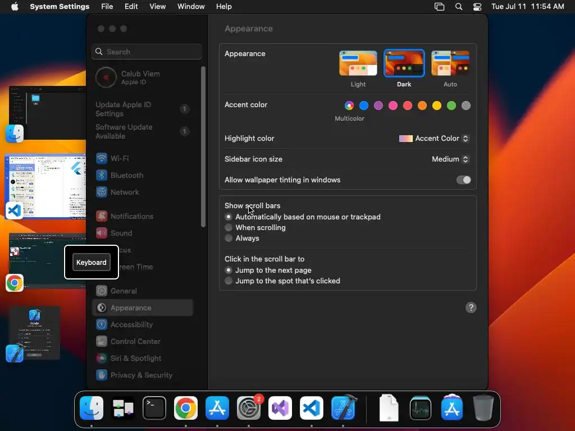Open Calub Viem Apple ID account
Image resolution: width=575 pixels, height=431 pixels.
(x=143, y=77)
